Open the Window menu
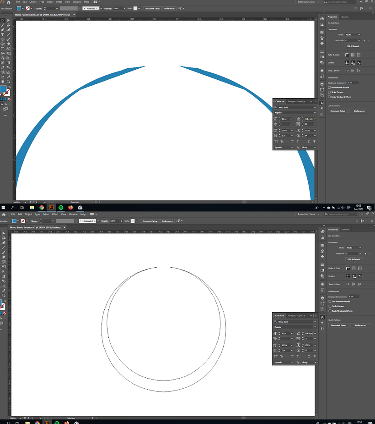Viewport: 375px width, 424px height. point(76,1)
